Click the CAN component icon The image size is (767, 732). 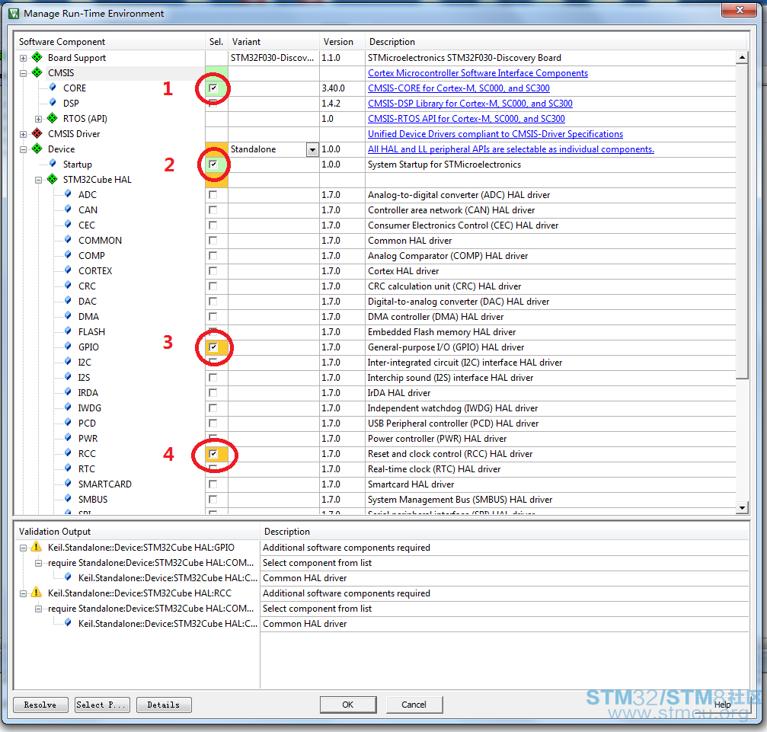click(x=68, y=209)
